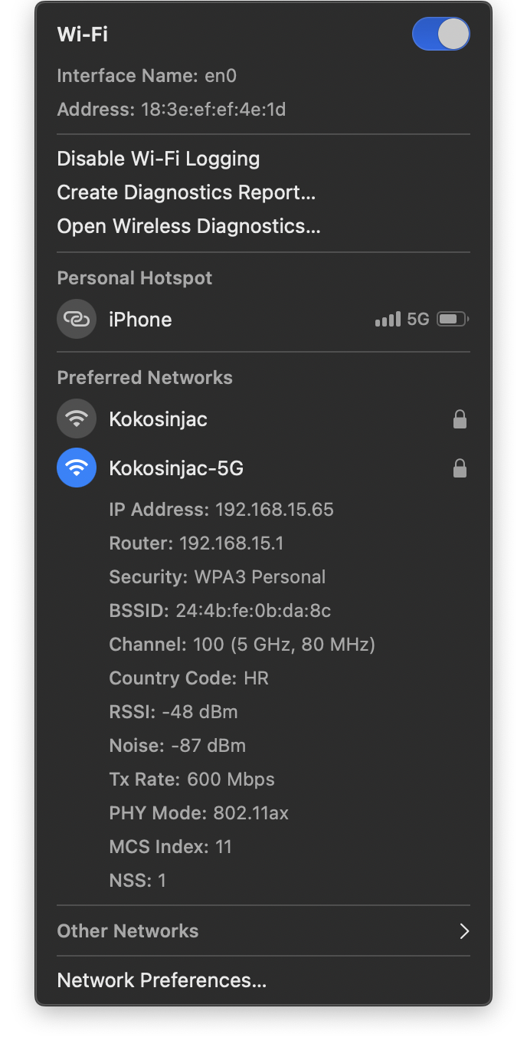Click the lock icon next to Kokosinjac

click(x=460, y=419)
